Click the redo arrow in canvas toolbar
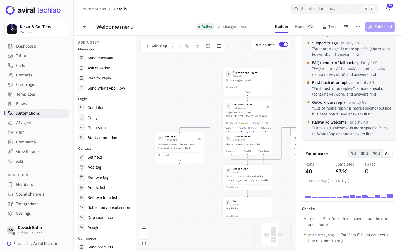This screenshot has width=402, height=251. coord(198,46)
